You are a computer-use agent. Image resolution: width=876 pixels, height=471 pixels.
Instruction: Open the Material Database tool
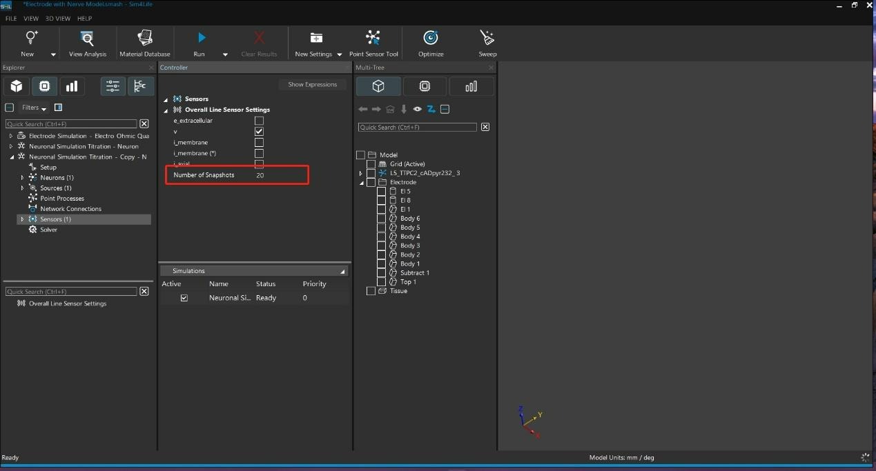[x=145, y=38]
